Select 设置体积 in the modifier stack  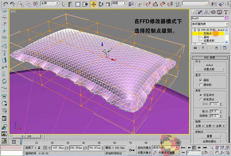pyautogui.click(x=209, y=40)
